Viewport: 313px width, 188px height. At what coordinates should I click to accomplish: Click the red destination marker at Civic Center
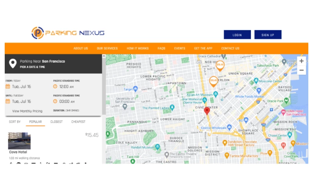[207, 110]
